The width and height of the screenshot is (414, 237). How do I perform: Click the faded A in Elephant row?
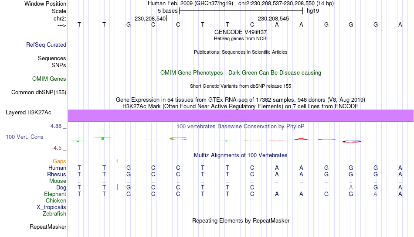point(375,194)
